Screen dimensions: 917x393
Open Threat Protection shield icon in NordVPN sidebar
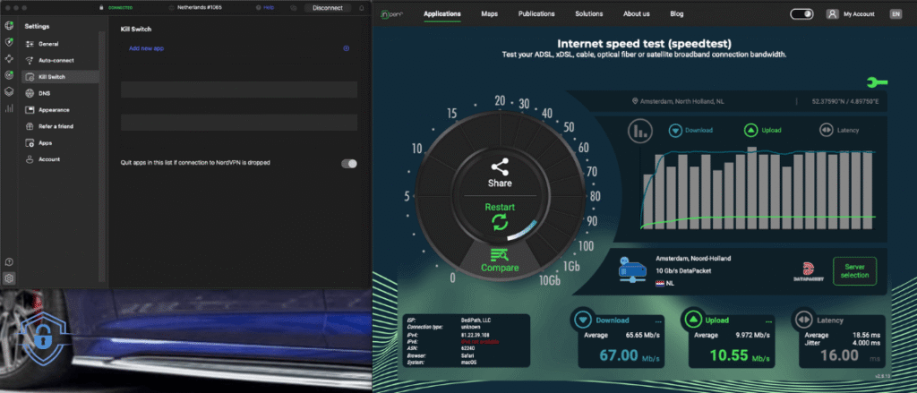tap(9, 42)
